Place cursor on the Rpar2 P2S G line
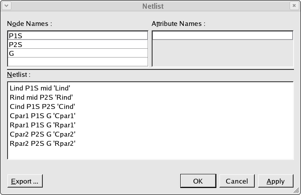This screenshot has height=195, width=301. click(x=43, y=143)
